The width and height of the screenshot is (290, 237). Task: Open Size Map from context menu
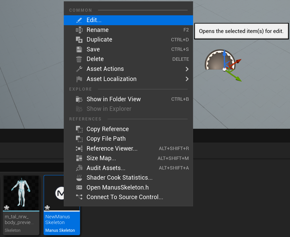point(101,158)
